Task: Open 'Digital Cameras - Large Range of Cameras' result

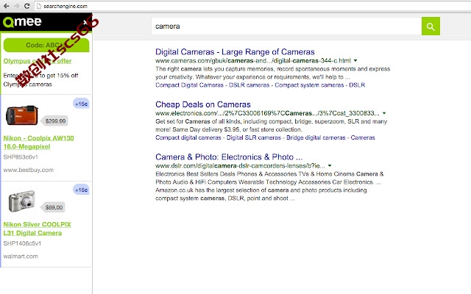Action: point(235,52)
